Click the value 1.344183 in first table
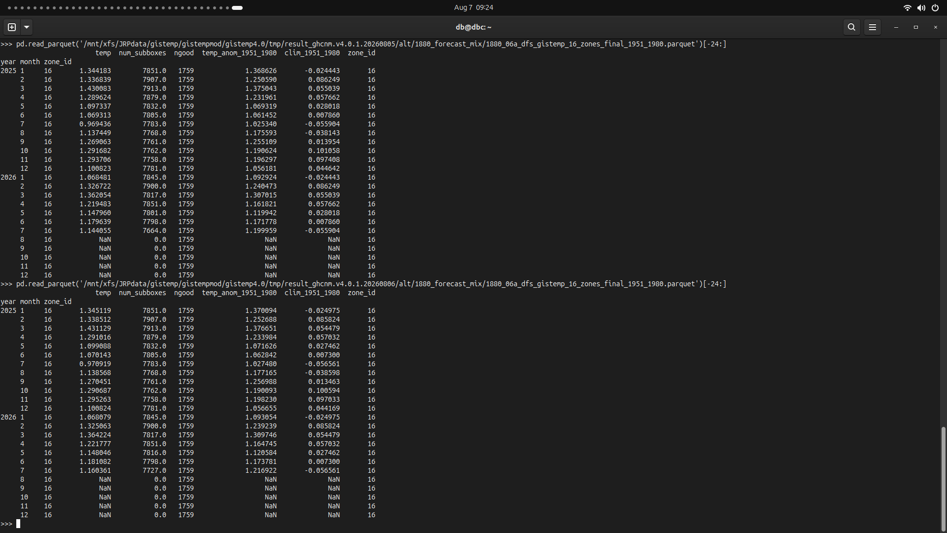The height and width of the screenshot is (533, 947). 95,71
